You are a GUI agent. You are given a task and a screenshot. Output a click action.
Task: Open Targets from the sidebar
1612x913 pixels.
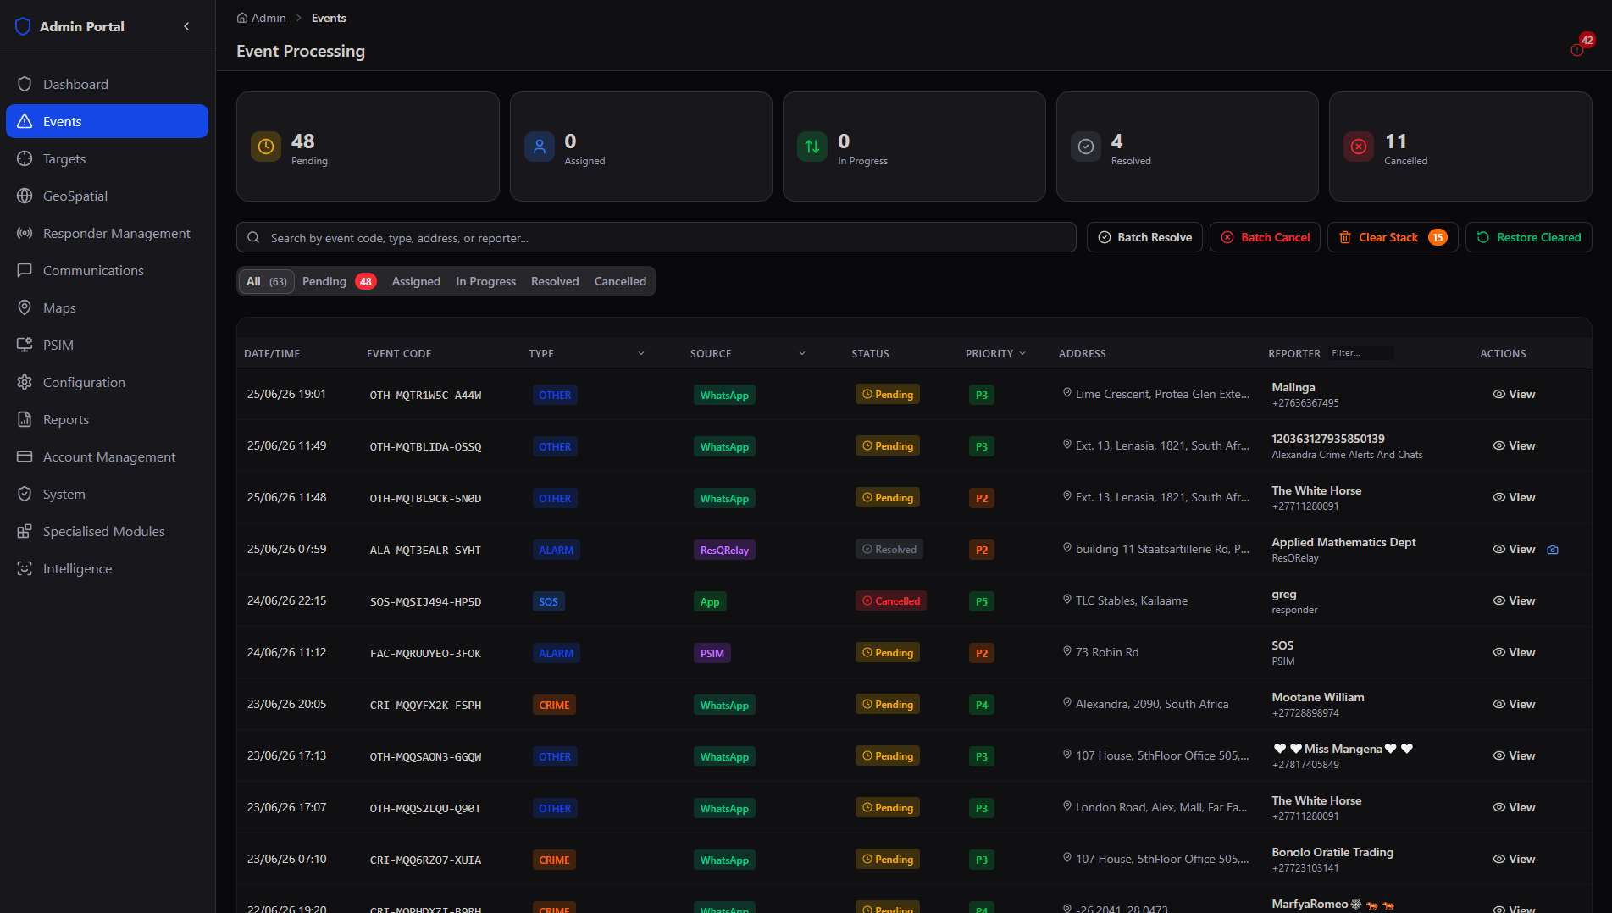click(x=107, y=158)
